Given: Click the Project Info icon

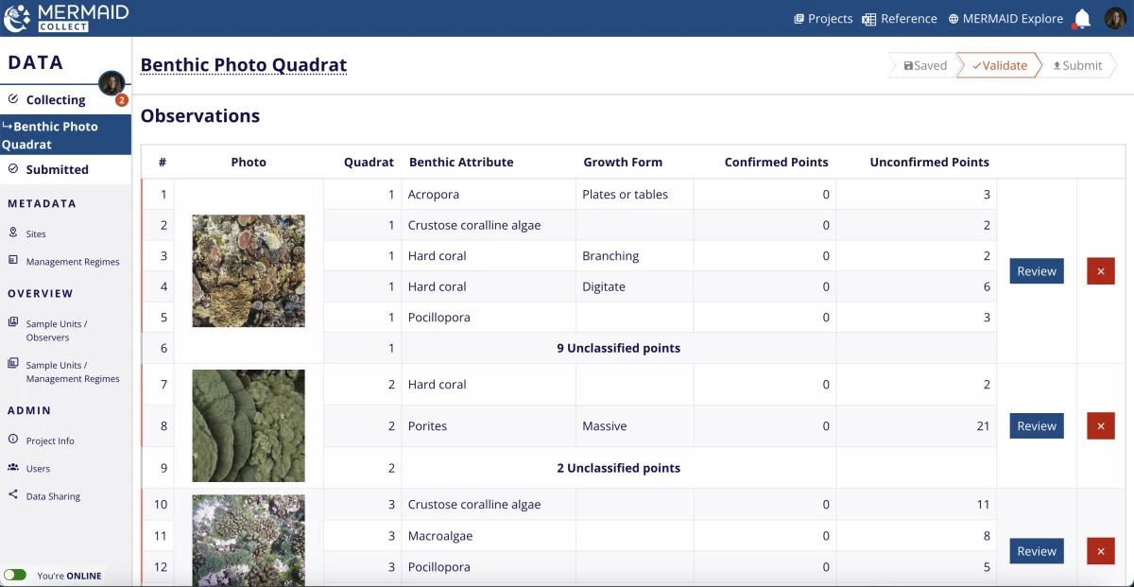Looking at the screenshot, I should coord(13,440).
